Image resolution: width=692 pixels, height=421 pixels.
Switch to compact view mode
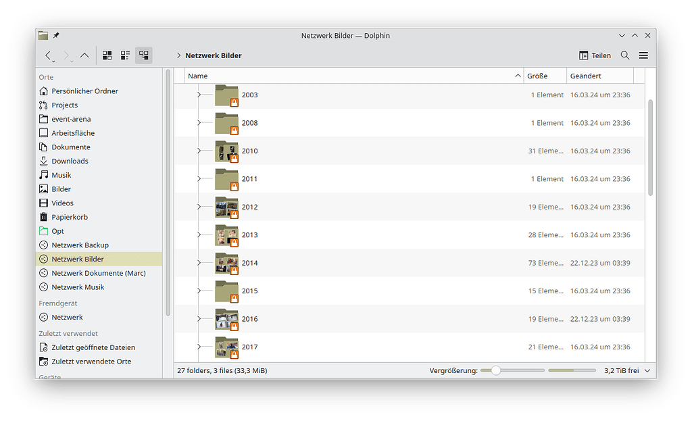pos(124,55)
